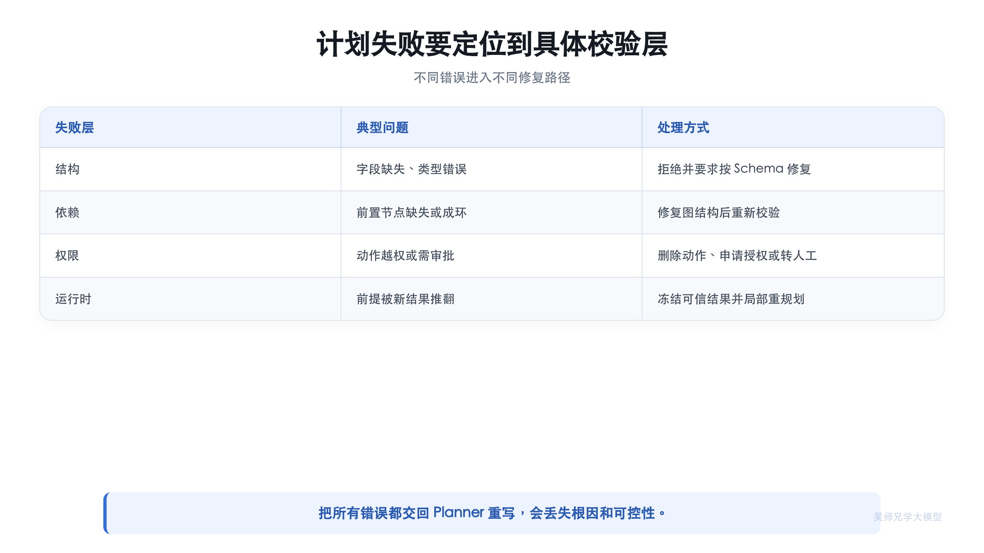Click the title 计划失败要定位到具体校验层

[492, 44]
